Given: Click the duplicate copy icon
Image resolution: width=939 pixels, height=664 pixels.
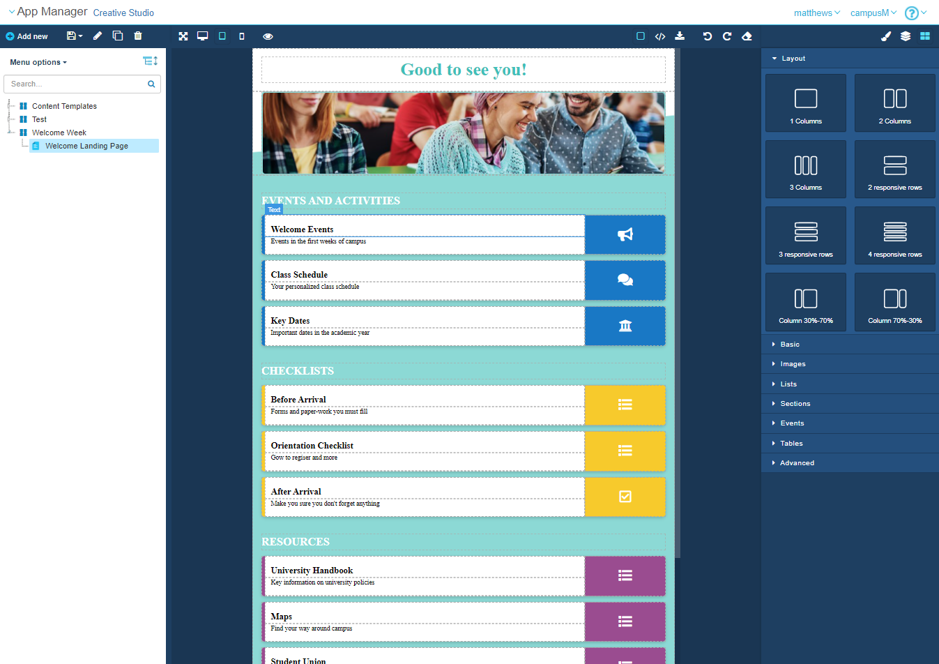Looking at the screenshot, I should point(118,36).
